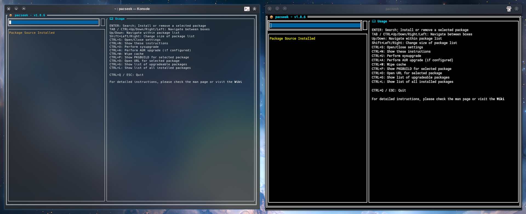Click the 'Source' column header in Konsole

pos(30,33)
